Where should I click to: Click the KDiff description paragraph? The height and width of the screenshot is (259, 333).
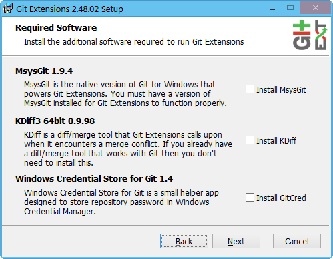point(128,149)
